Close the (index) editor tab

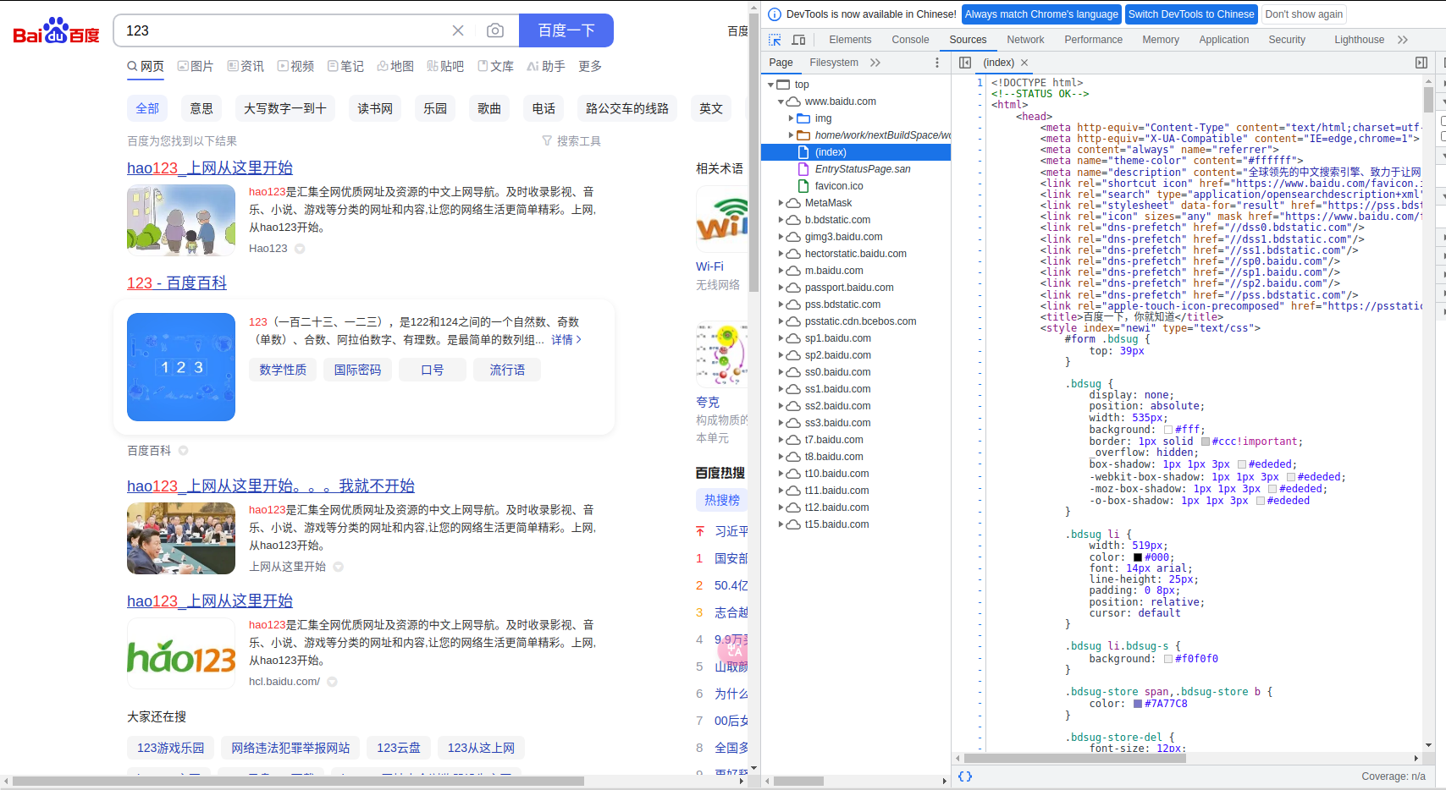click(1024, 63)
